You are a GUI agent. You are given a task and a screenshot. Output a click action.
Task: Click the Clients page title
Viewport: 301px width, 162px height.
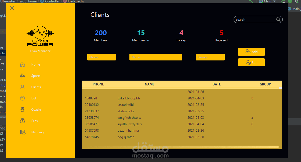pyautogui.click(x=100, y=15)
